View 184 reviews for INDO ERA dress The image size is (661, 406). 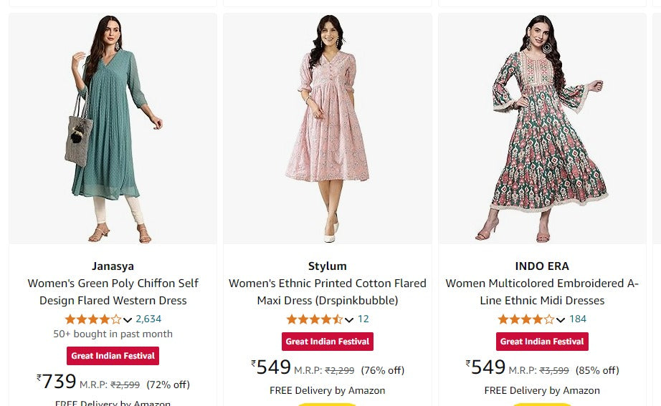[578, 319]
